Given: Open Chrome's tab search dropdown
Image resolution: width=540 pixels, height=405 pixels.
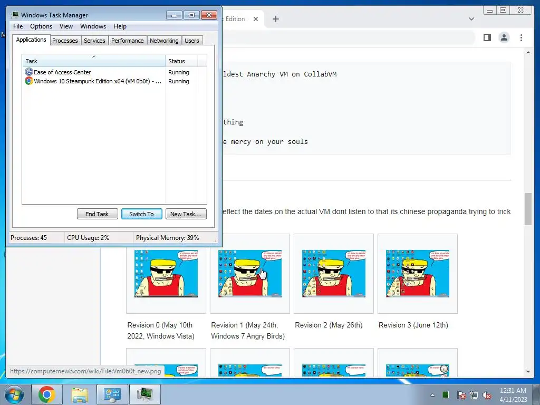Looking at the screenshot, I should (x=471, y=19).
